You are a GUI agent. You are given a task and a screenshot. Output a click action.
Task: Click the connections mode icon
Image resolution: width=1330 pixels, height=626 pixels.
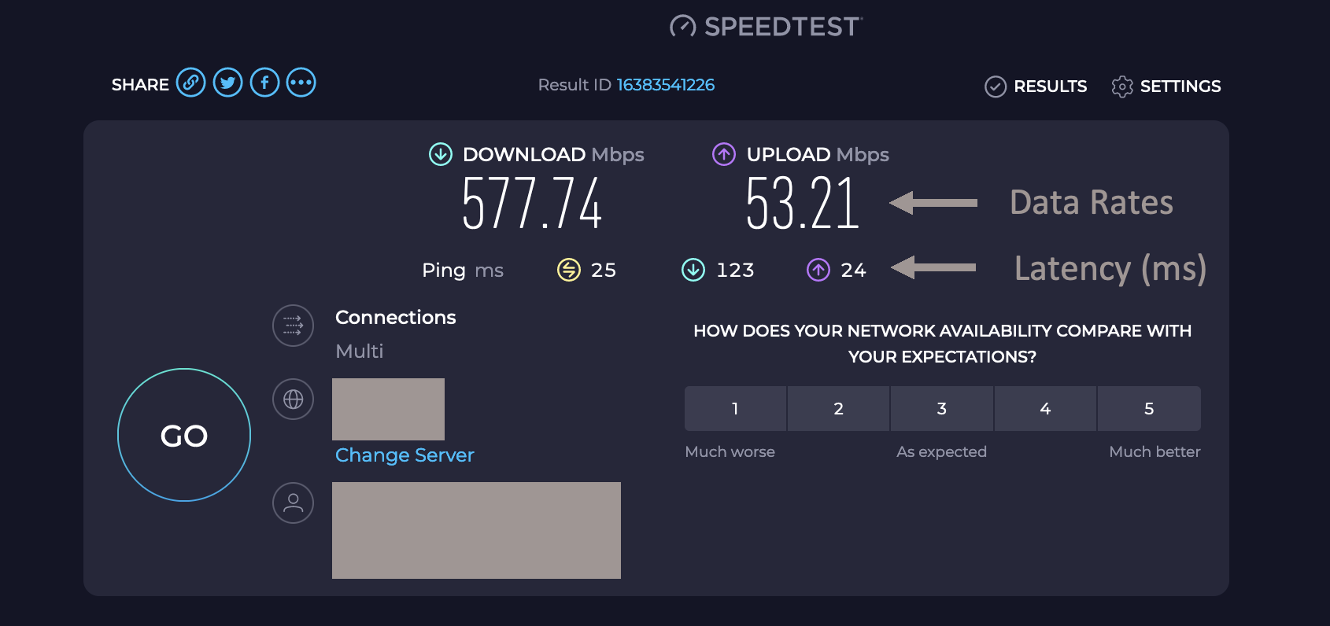tap(293, 326)
